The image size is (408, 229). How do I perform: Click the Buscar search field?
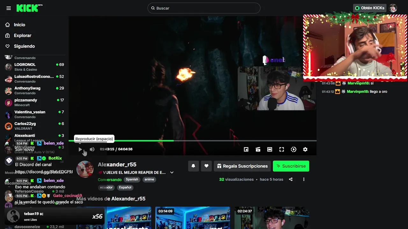click(204, 8)
